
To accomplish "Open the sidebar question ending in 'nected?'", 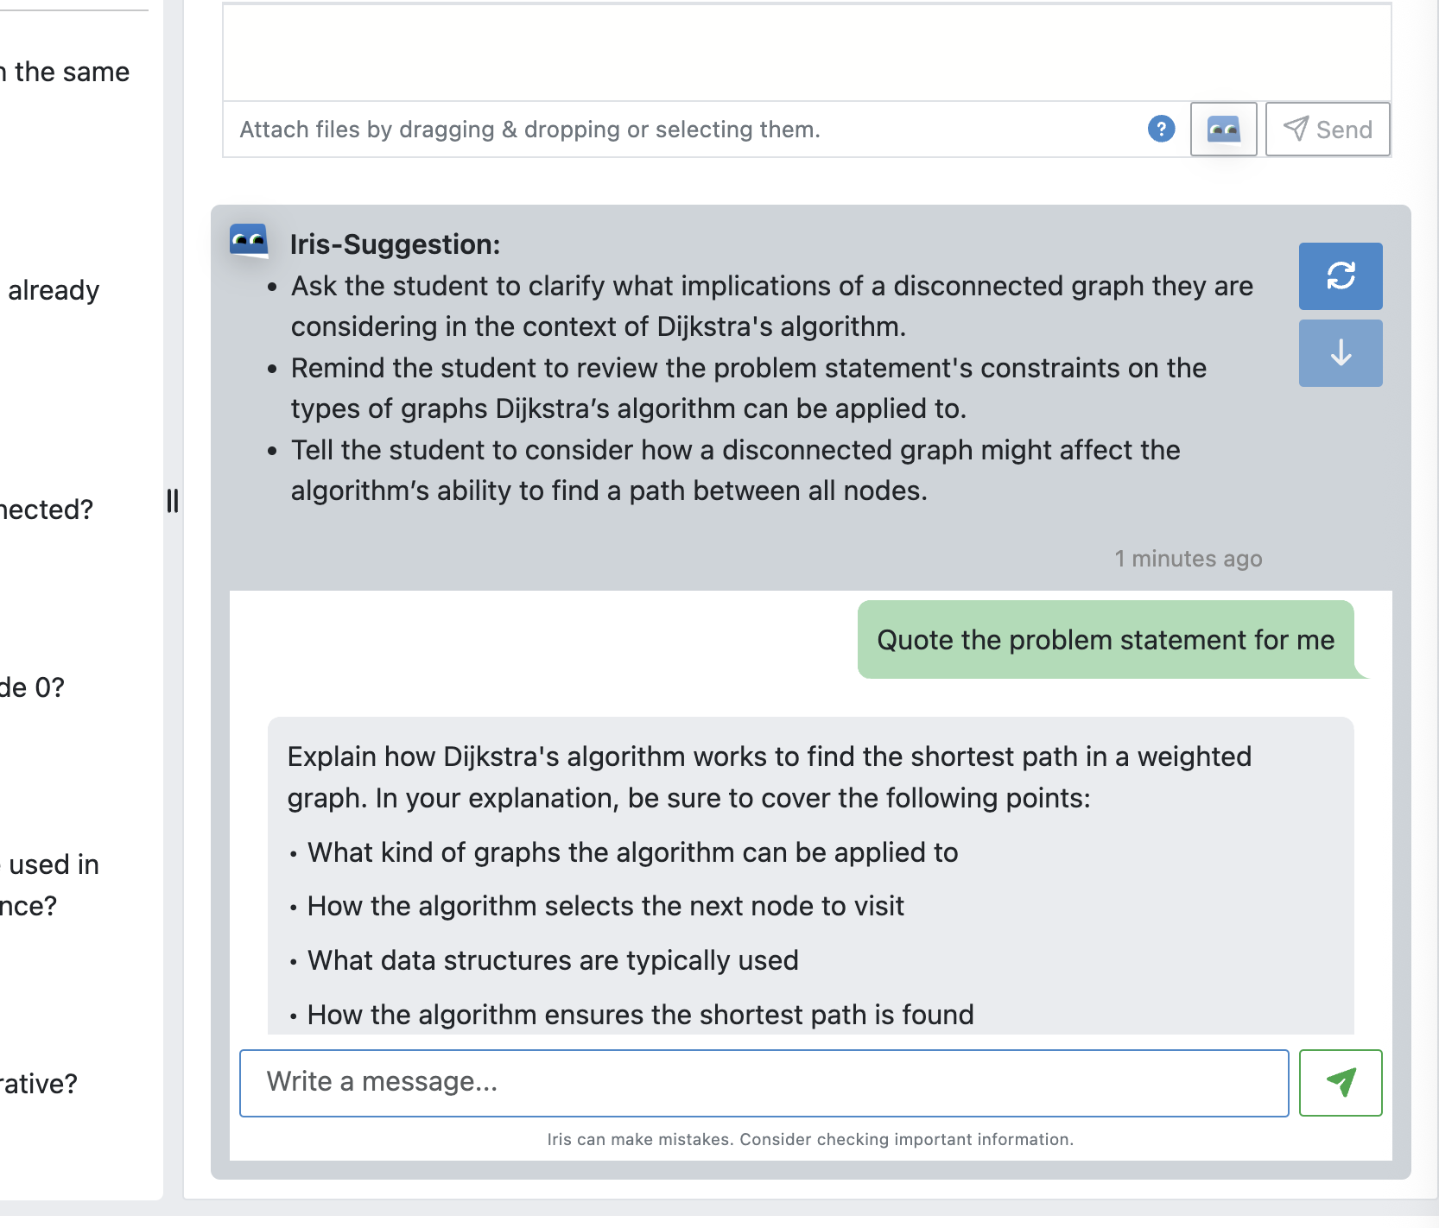I will click(x=47, y=510).
